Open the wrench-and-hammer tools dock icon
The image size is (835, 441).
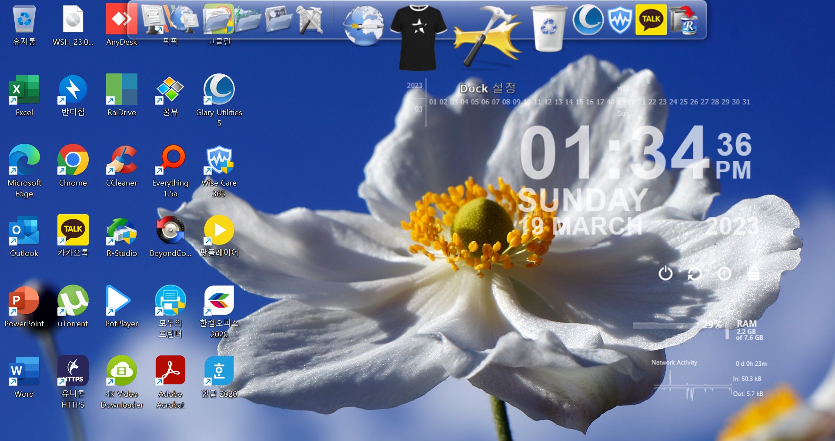[x=310, y=20]
